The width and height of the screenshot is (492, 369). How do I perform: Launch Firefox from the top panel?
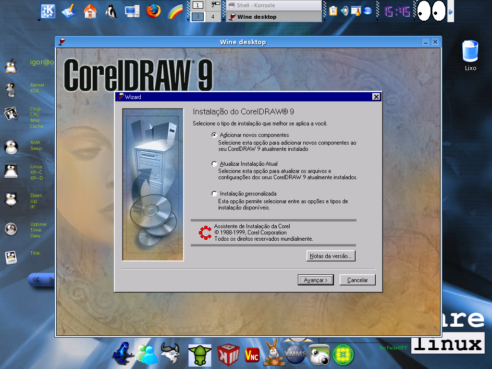click(153, 11)
